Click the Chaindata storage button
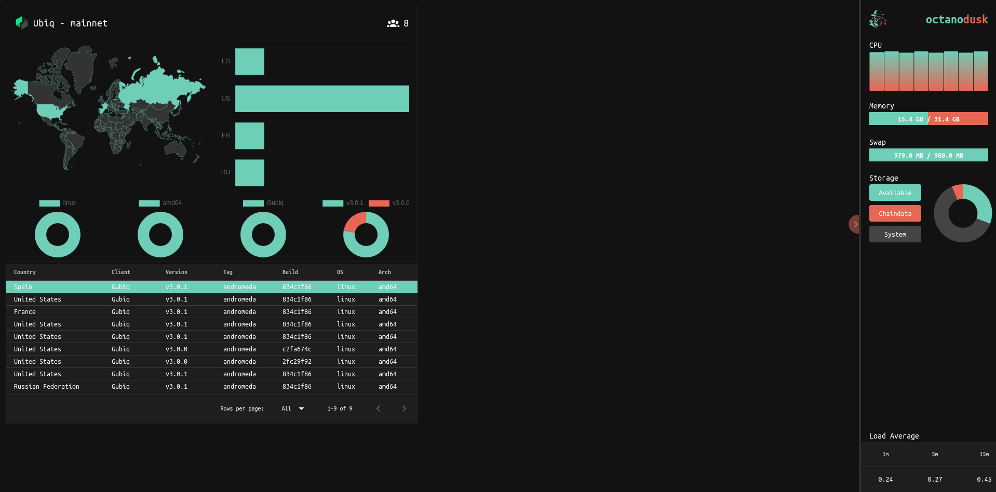This screenshot has width=996, height=492. [x=895, y=213]
